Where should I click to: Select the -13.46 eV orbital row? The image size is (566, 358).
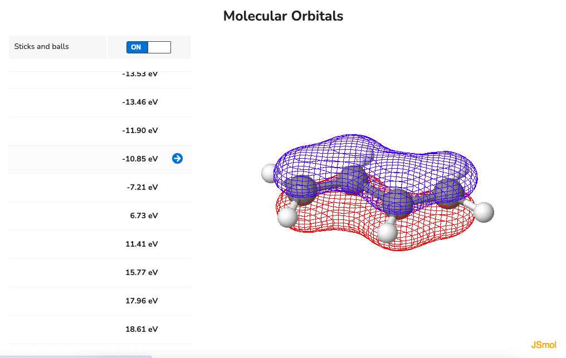[100, 102]
